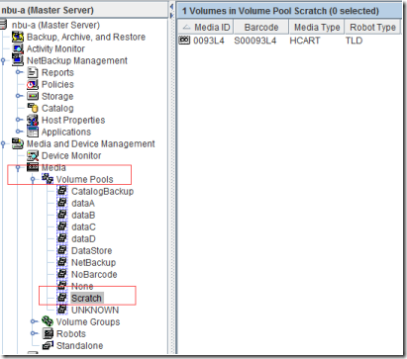Expand the Reports node
Viewport: 407px width, 359px height.
[x=19, y=72]
